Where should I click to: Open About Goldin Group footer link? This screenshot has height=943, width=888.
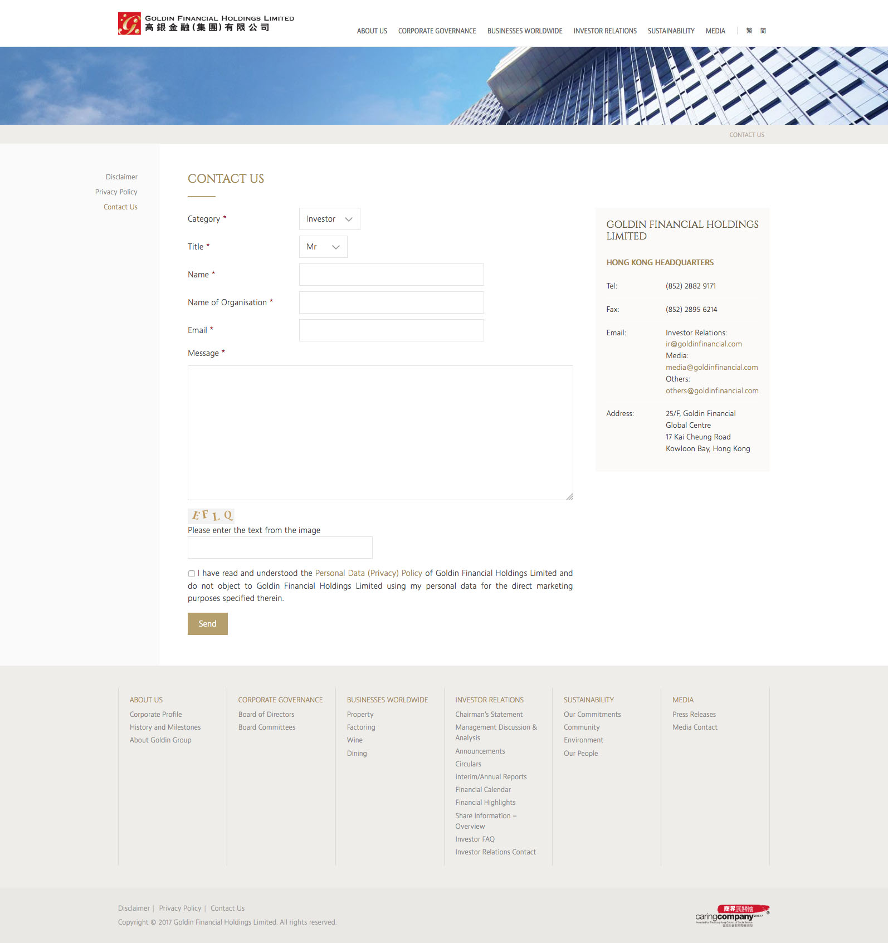[x=160, y=740]
